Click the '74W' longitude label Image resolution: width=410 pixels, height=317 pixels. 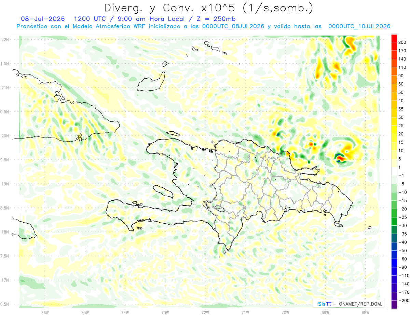(125, 312)
